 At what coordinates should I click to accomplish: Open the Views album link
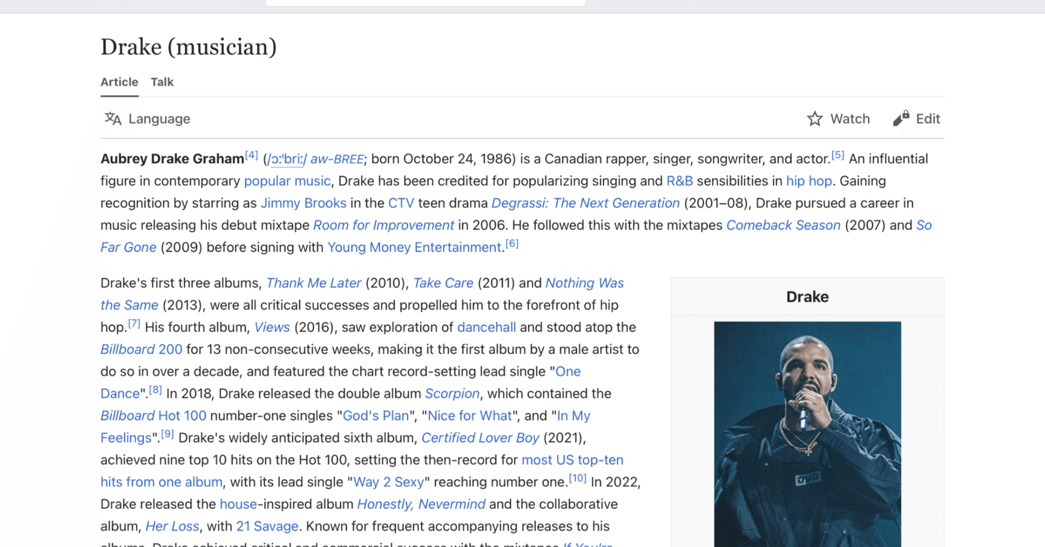pos(272,327)
